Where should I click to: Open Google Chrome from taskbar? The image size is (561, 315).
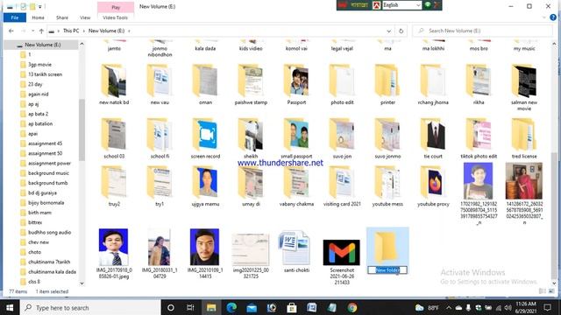point(352,307)
